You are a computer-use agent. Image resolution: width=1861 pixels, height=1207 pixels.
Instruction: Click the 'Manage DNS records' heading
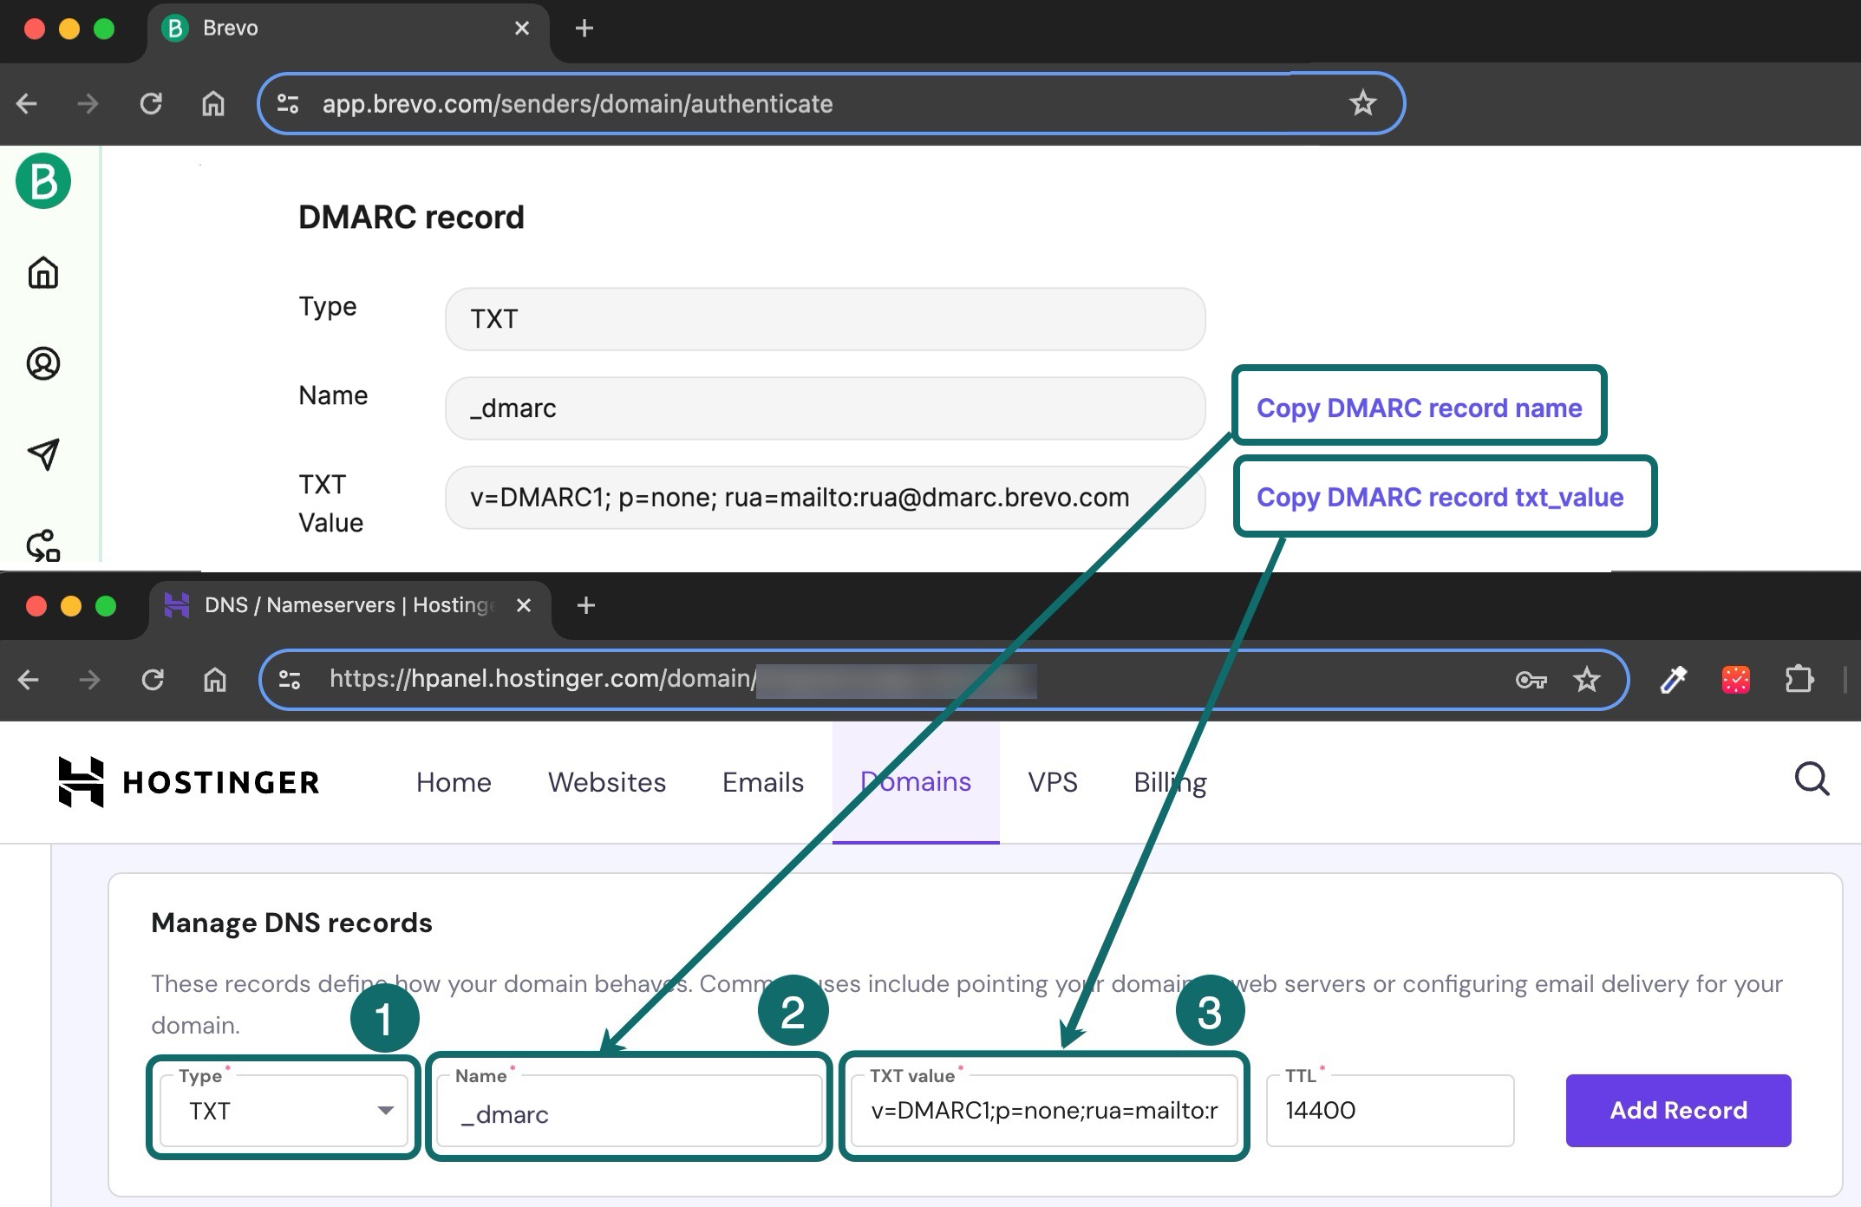click(x=291, y=923)
